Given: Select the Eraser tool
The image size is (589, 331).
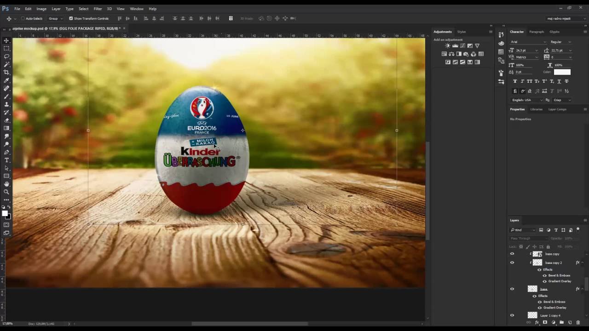Looking at the screenshot, I should pos(6,120).
